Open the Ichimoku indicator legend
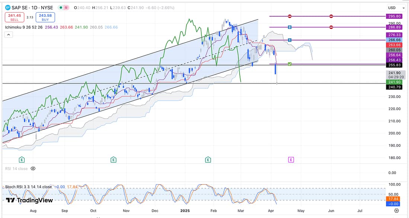409x218 pixels. [x=22, y=27]
